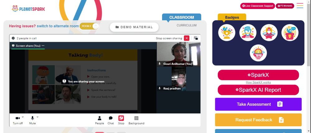Select the trophy badge icon
The image size is (311, 133).
point(227,33)
